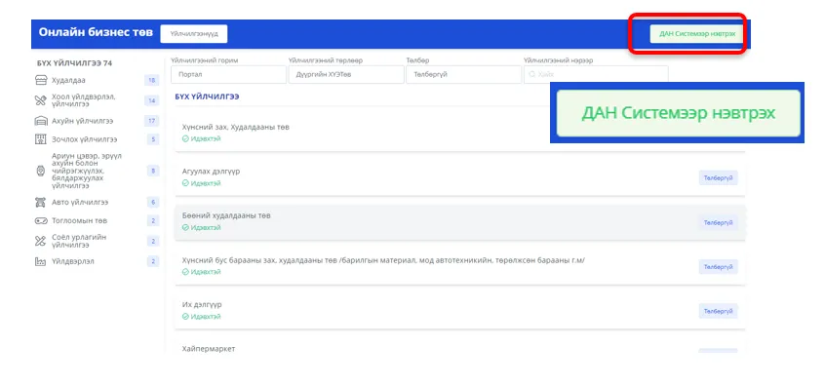Select the Соёл урлагийн үйлчилгээ icon
Viewport: 825px width, 386px height.
pyautogui.click(x=41, y=241)
